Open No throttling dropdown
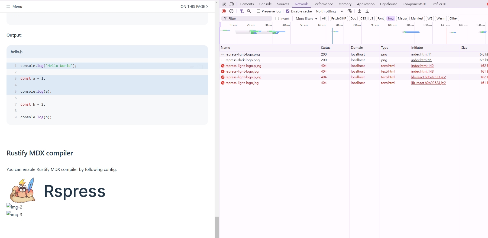 pyautogui.click(x=329, y=11)
